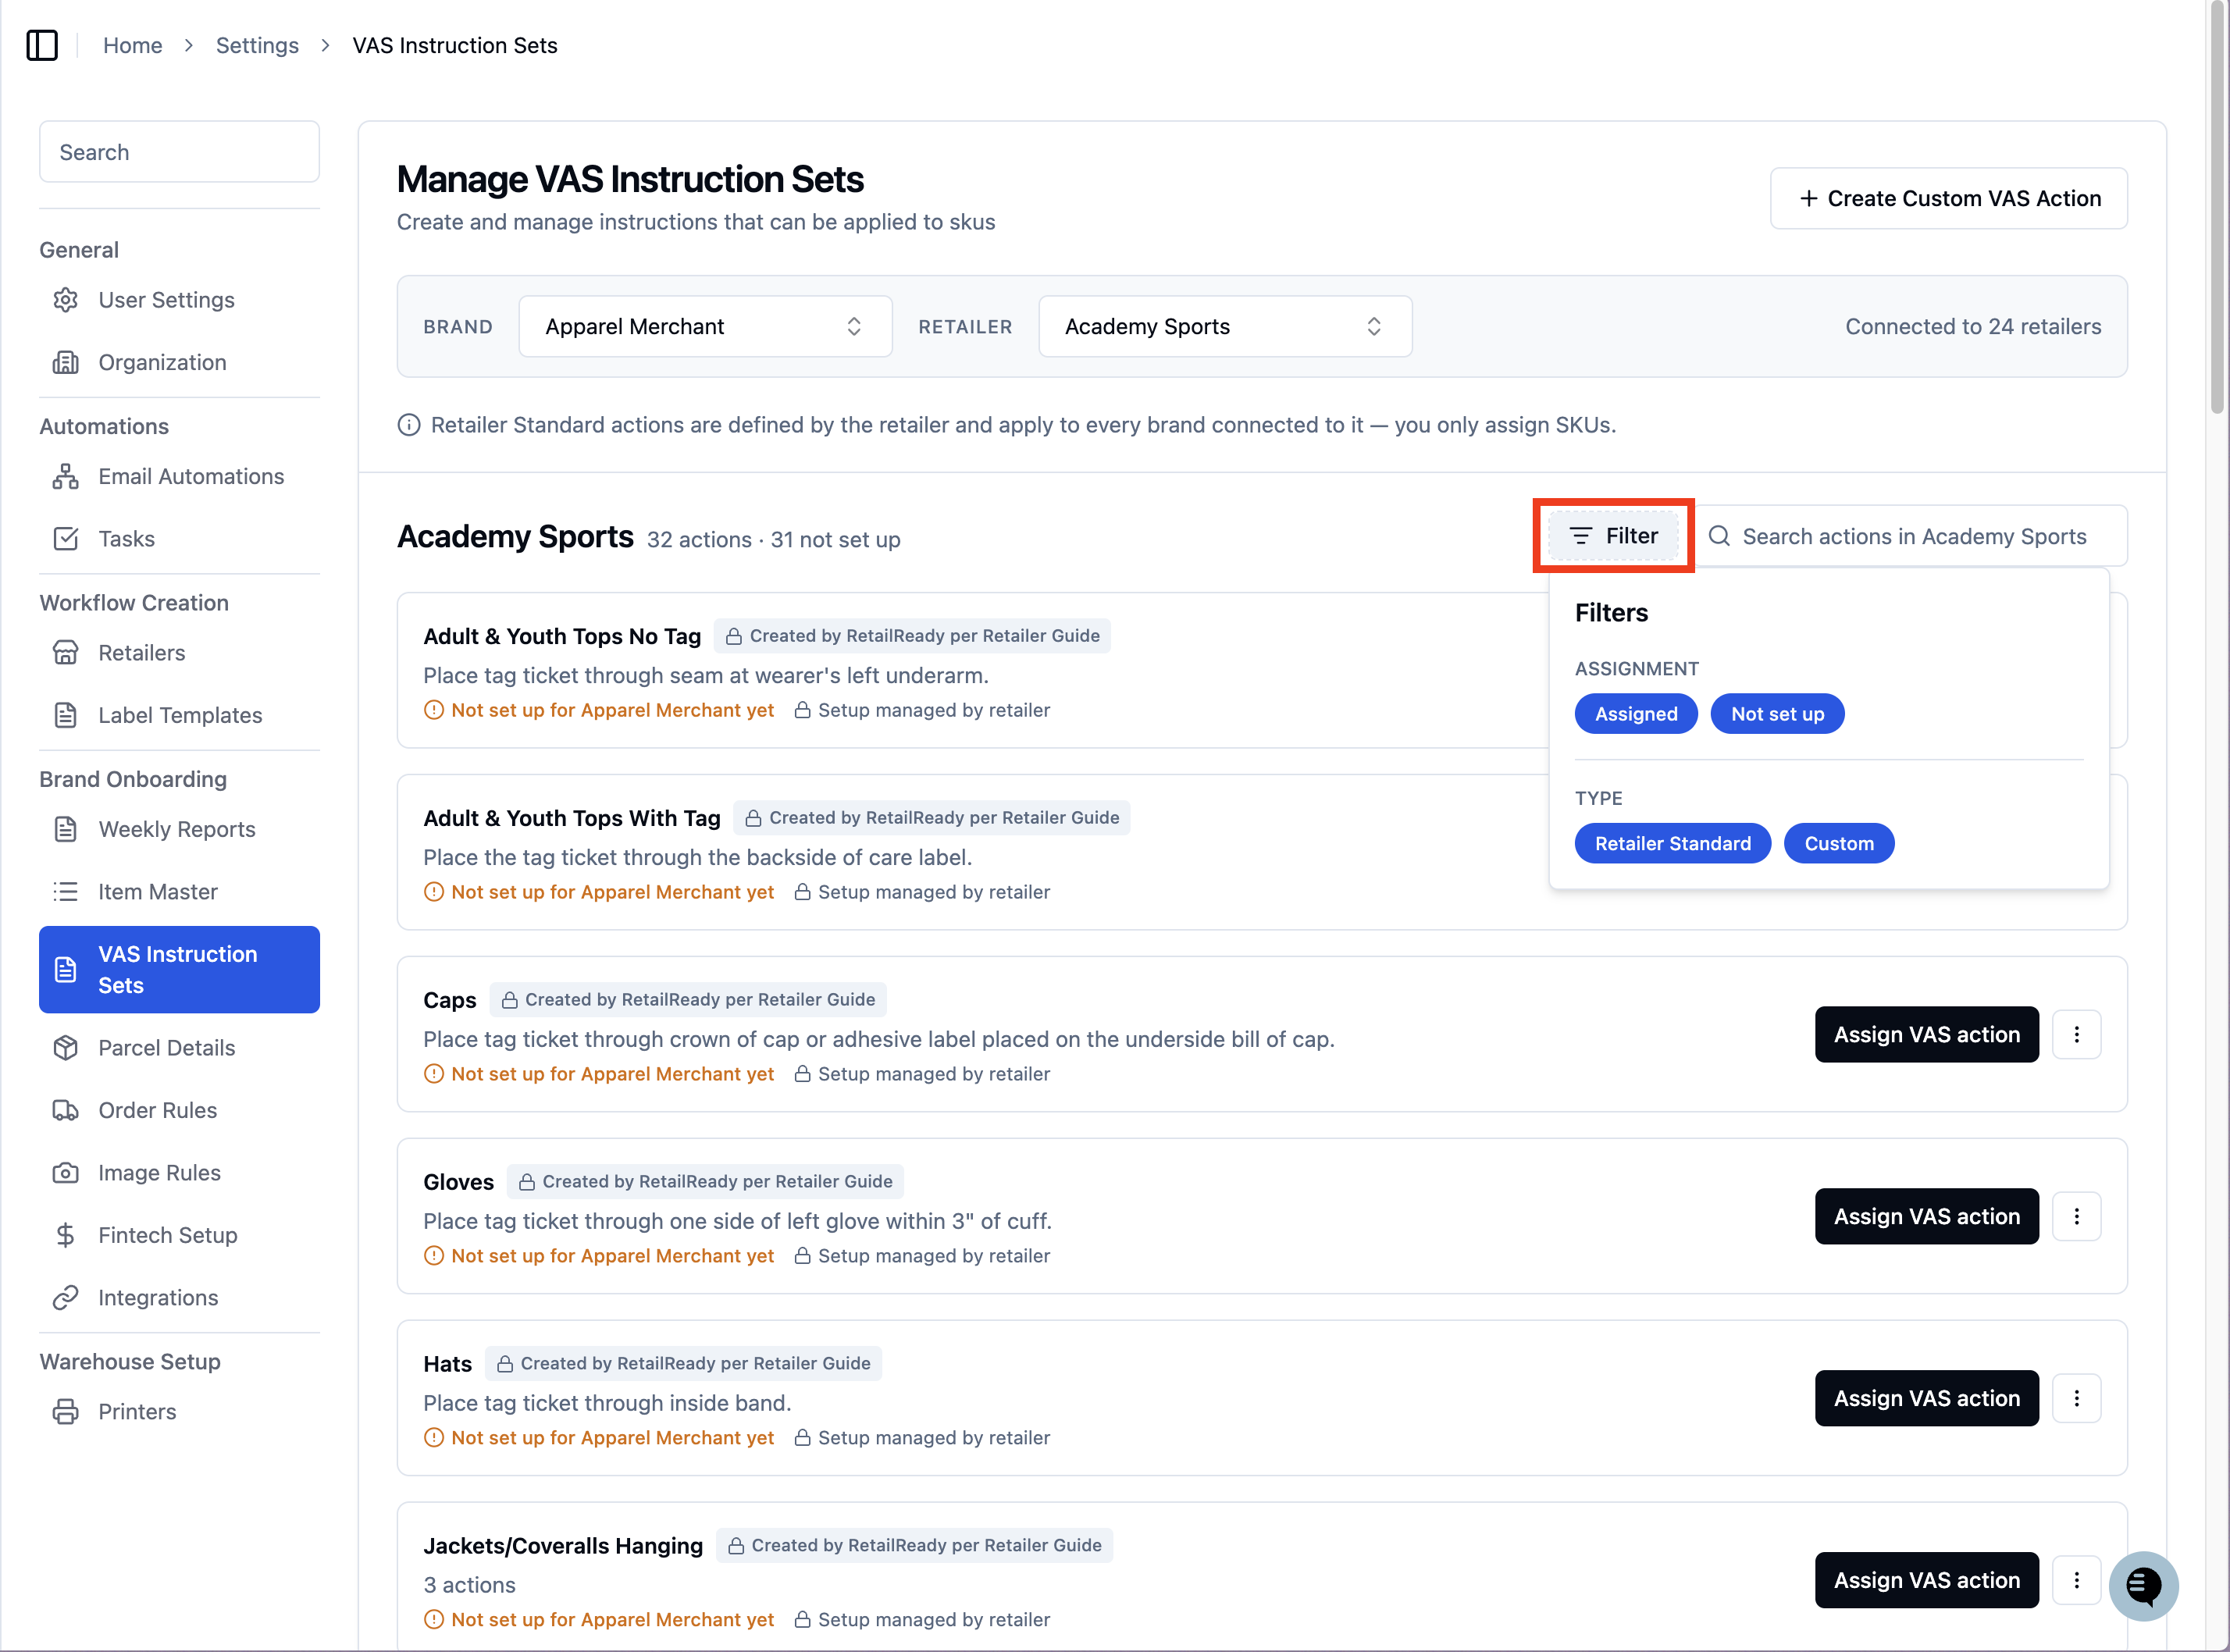The image size is (2230, 1652).
Task: Toggle the sidebar panel icon
Action: 42,45
